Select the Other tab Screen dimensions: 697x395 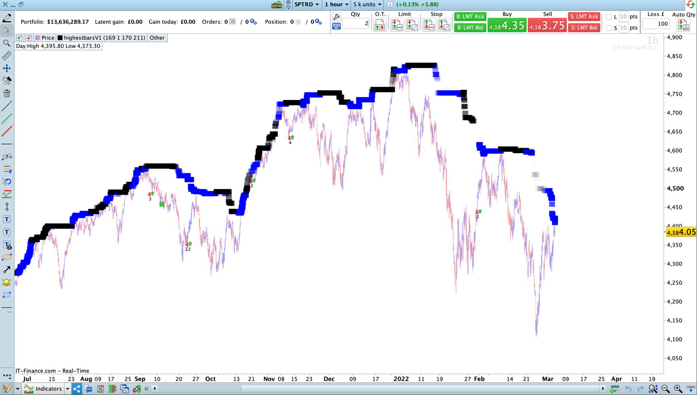[157, 38]
